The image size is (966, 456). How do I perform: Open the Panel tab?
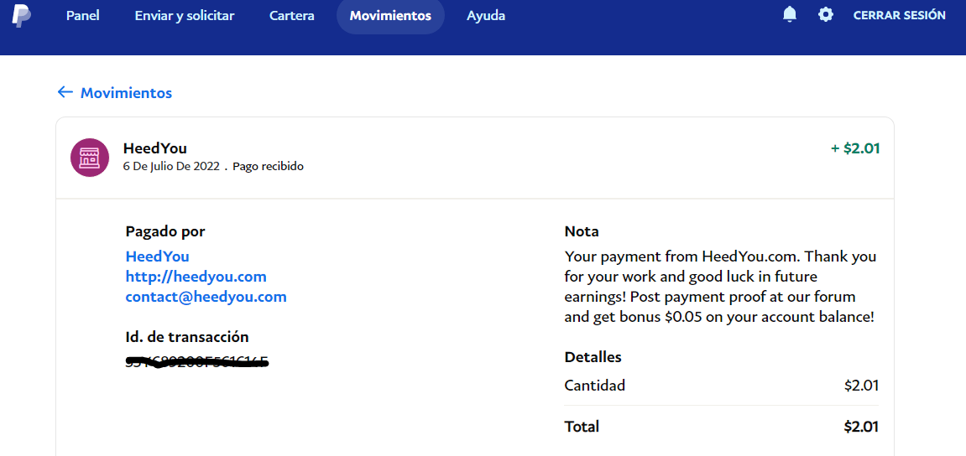(82, 16)
